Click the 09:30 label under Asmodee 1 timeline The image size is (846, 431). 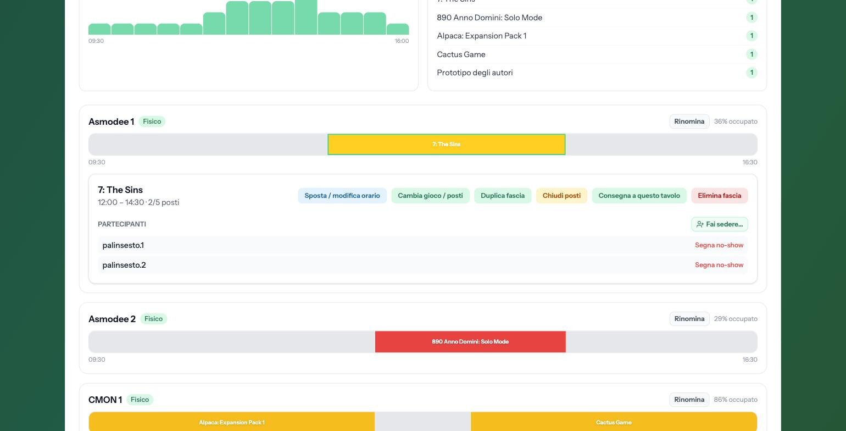pos(97,162)
